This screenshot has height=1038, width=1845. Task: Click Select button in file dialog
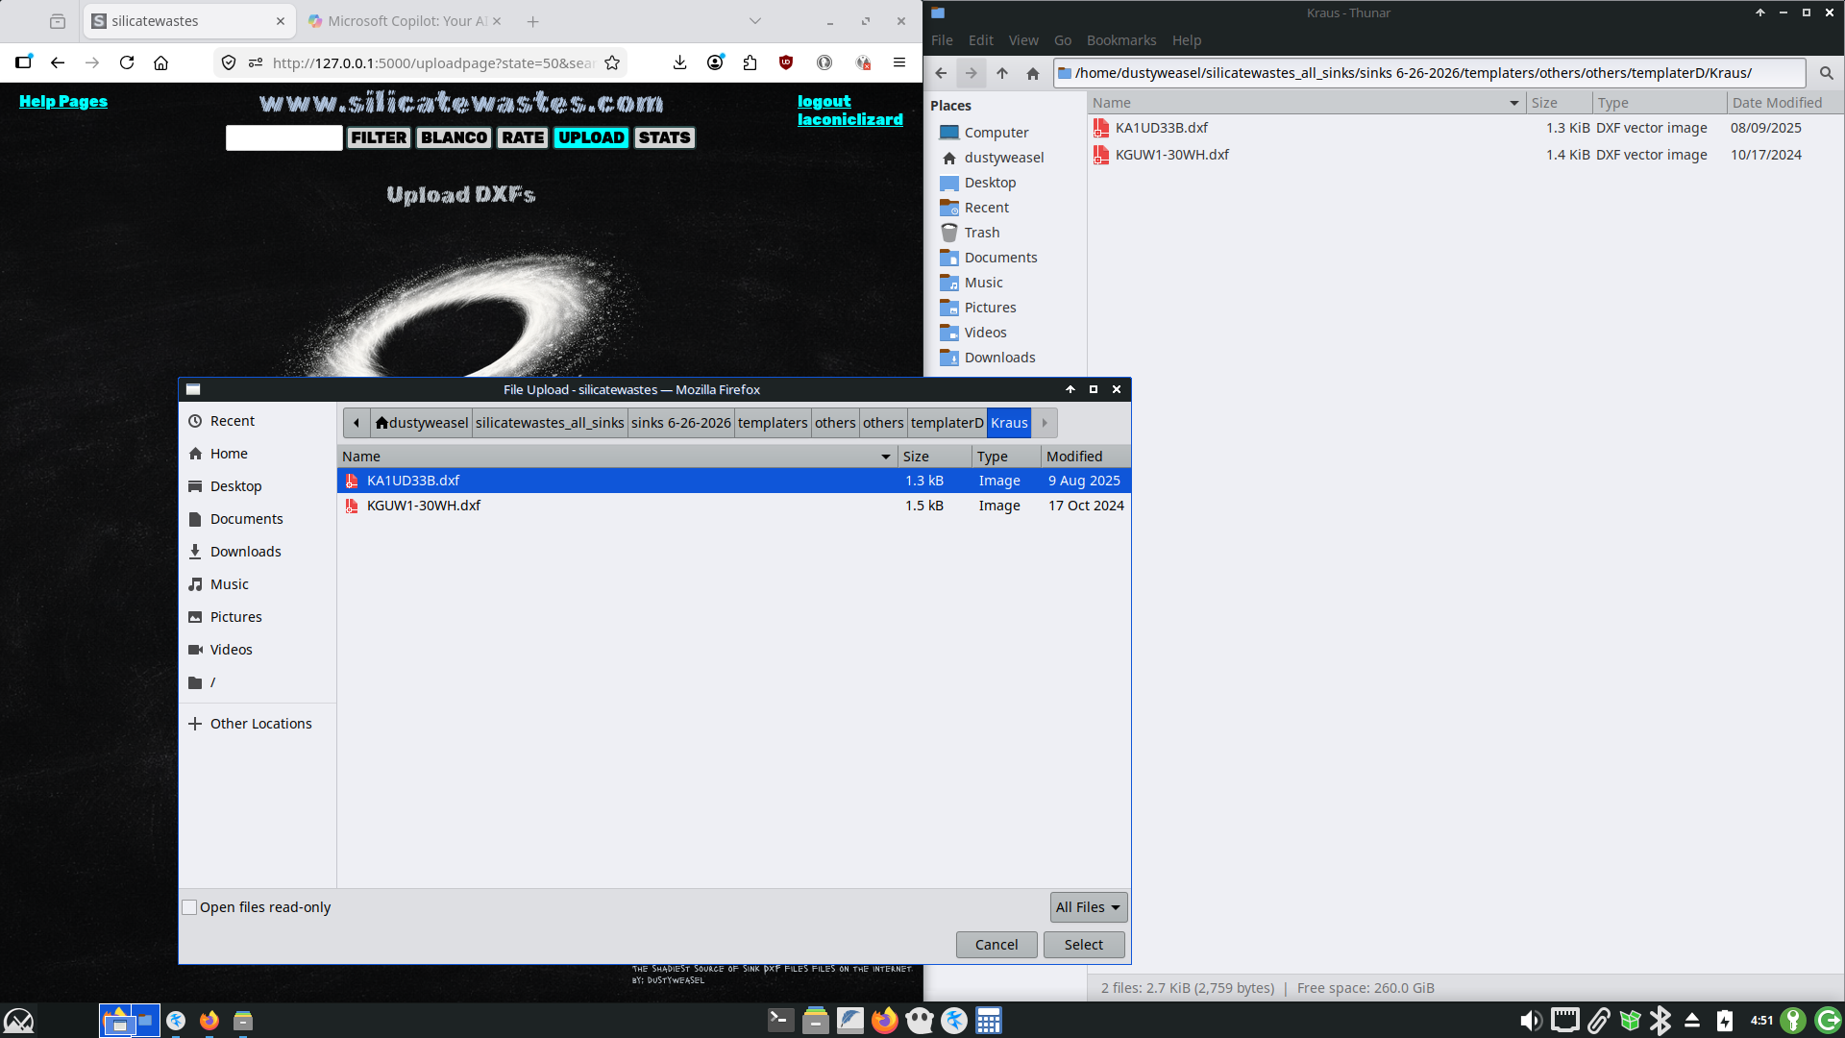[x=1084, y=945]
